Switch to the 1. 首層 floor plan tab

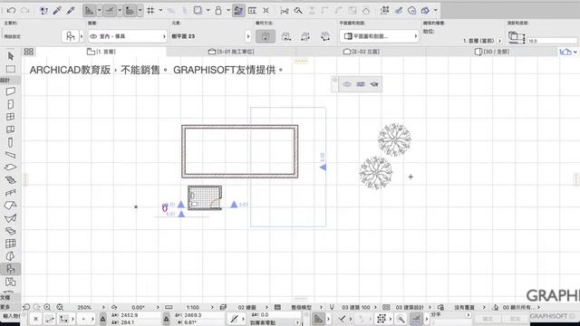101,52
